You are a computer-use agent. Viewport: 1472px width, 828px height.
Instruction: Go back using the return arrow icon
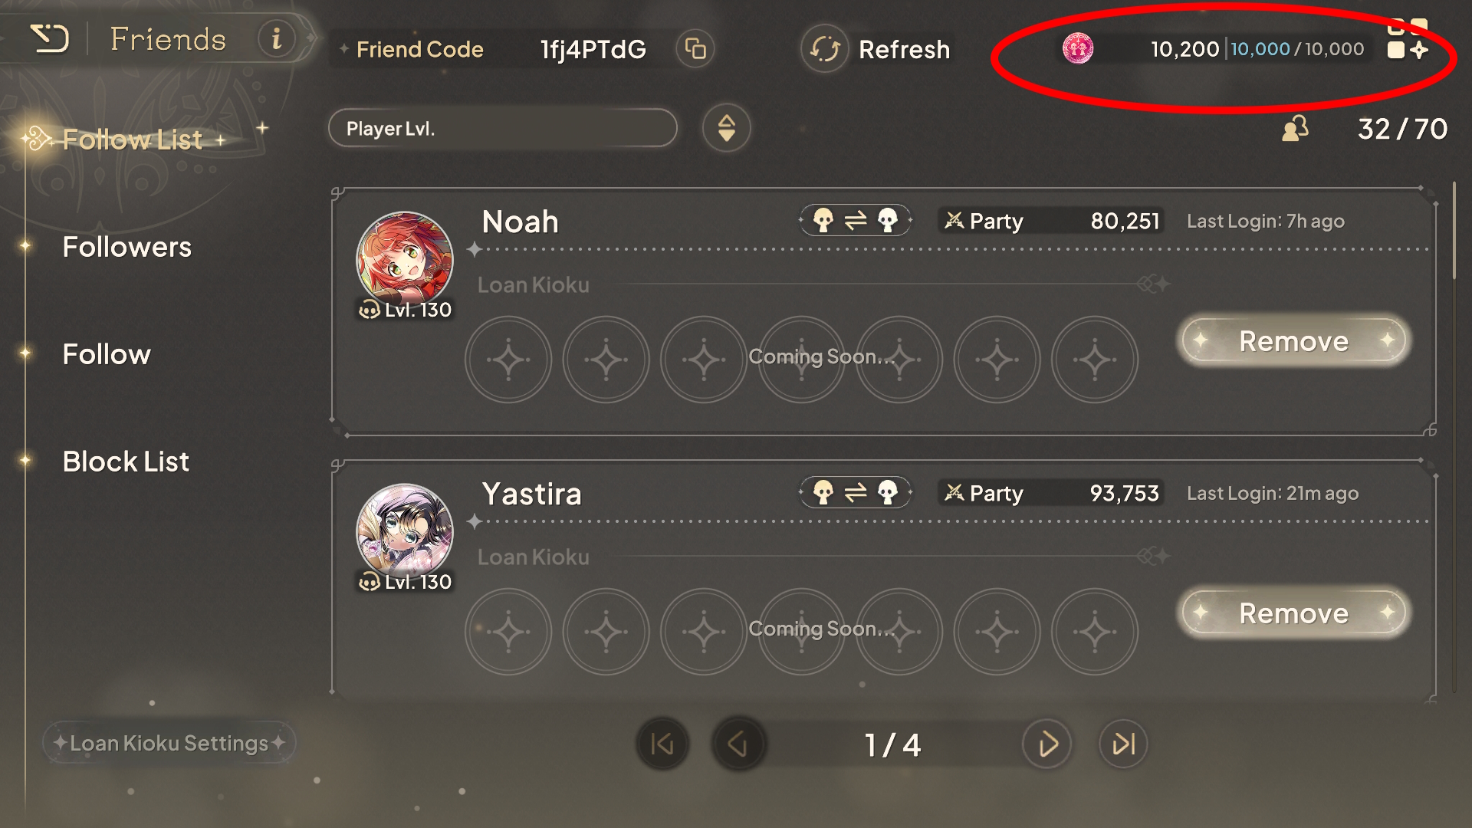coord(50,38)
